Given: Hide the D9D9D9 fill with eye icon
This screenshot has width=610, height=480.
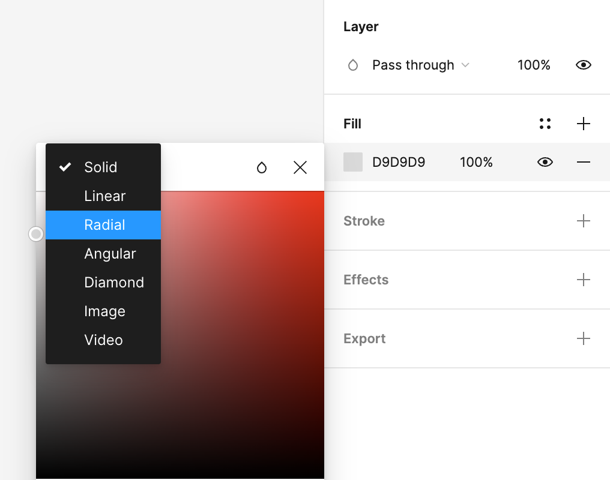Looking at the screenshot, I should coord(545,162).
